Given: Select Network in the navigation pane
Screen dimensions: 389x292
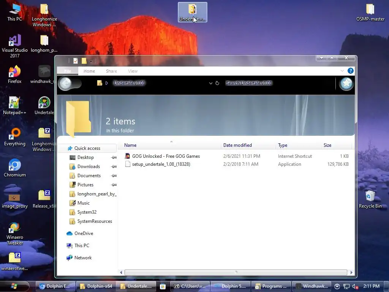Looking at the screenshot, I should click(x=83, y=258).
